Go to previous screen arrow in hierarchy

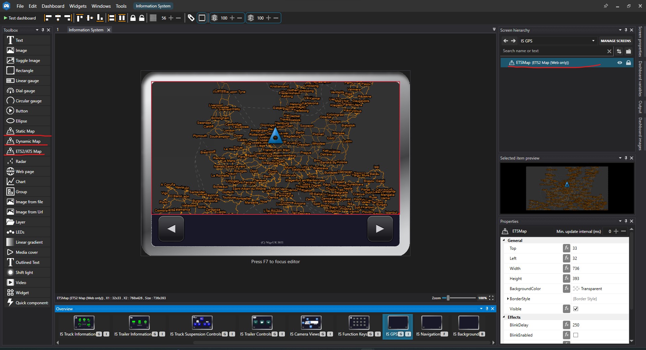click(x=505, y=41)
